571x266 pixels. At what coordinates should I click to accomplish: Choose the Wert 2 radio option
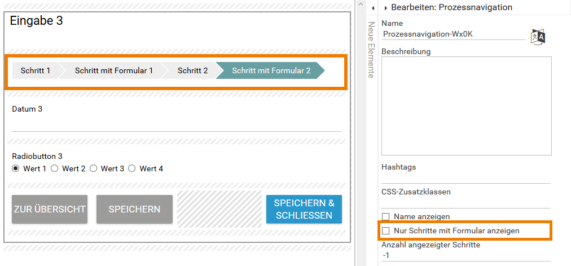pyautogui.click(x=55, y=169)
